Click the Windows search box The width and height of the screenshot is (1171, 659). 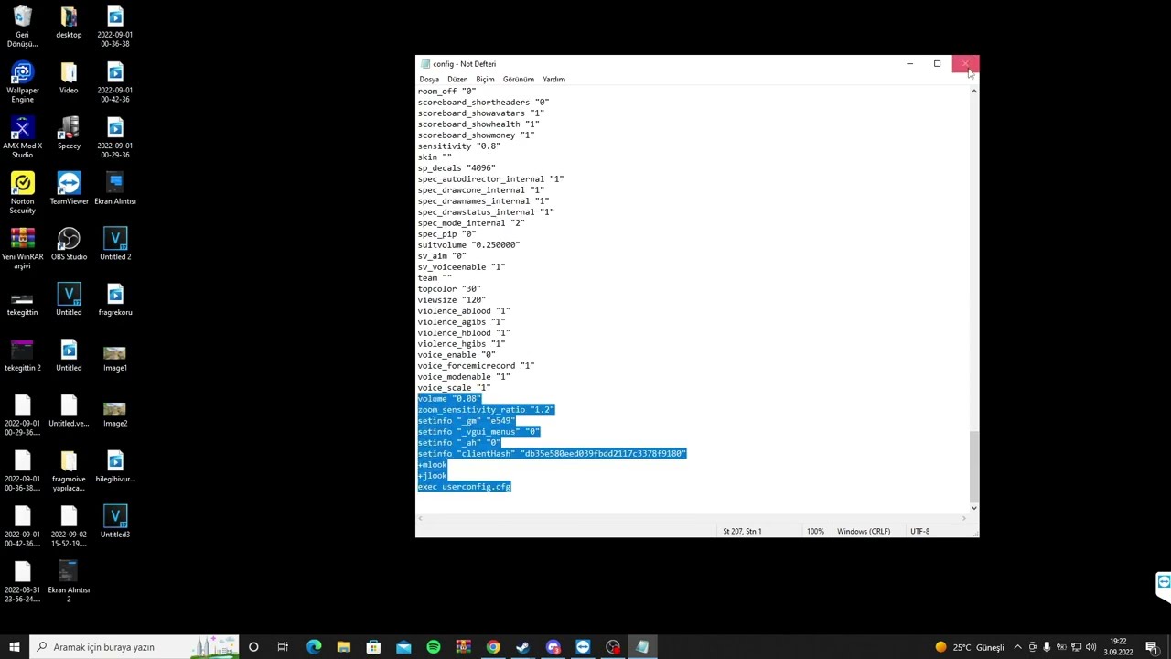134,647
